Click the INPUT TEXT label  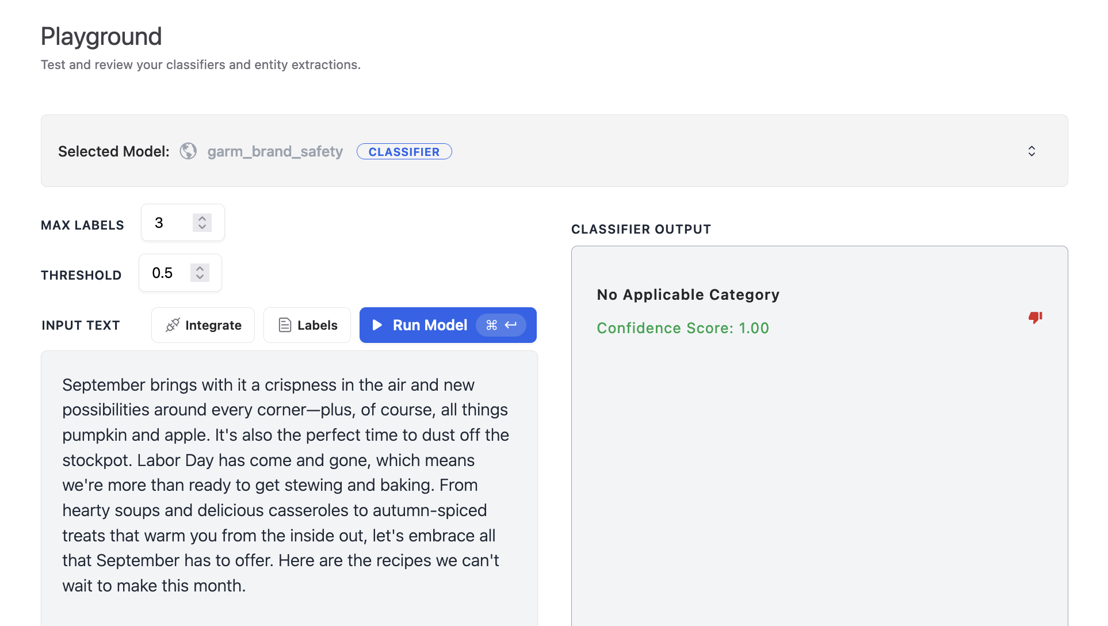(x=81, y=325)
